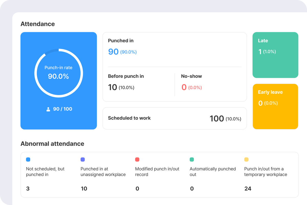The height and width of the screenshot is (205, 307).
Task: Expand the Scheduled to work row
Action: pyautogui.click(x=175, y=118)
